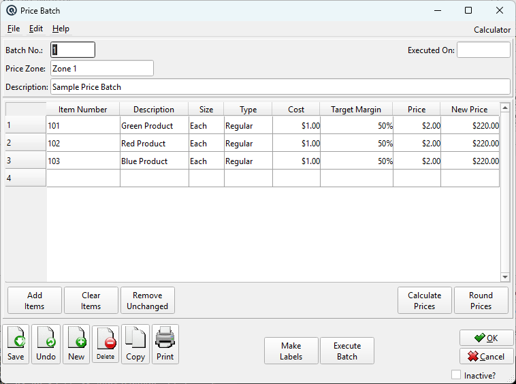This screenshot has width=516, height=384.
Task: Select the Cost column header
Action: tap(296, 109)
